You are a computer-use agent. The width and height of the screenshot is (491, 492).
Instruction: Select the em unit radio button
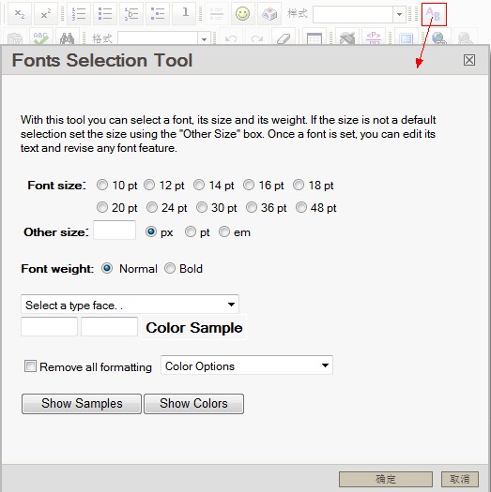tap(224, 231)
